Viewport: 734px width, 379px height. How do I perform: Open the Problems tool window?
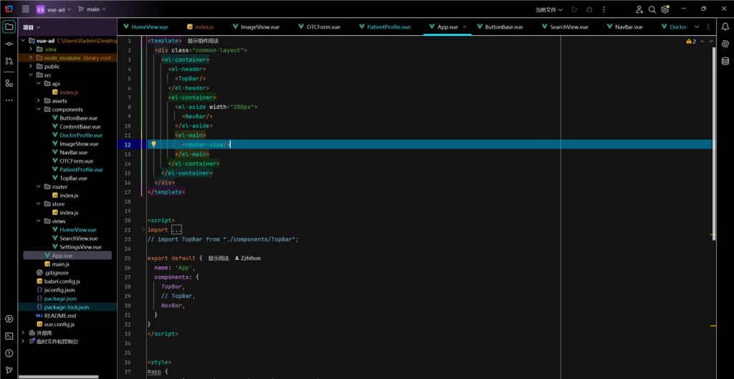(x=9, y=352)
